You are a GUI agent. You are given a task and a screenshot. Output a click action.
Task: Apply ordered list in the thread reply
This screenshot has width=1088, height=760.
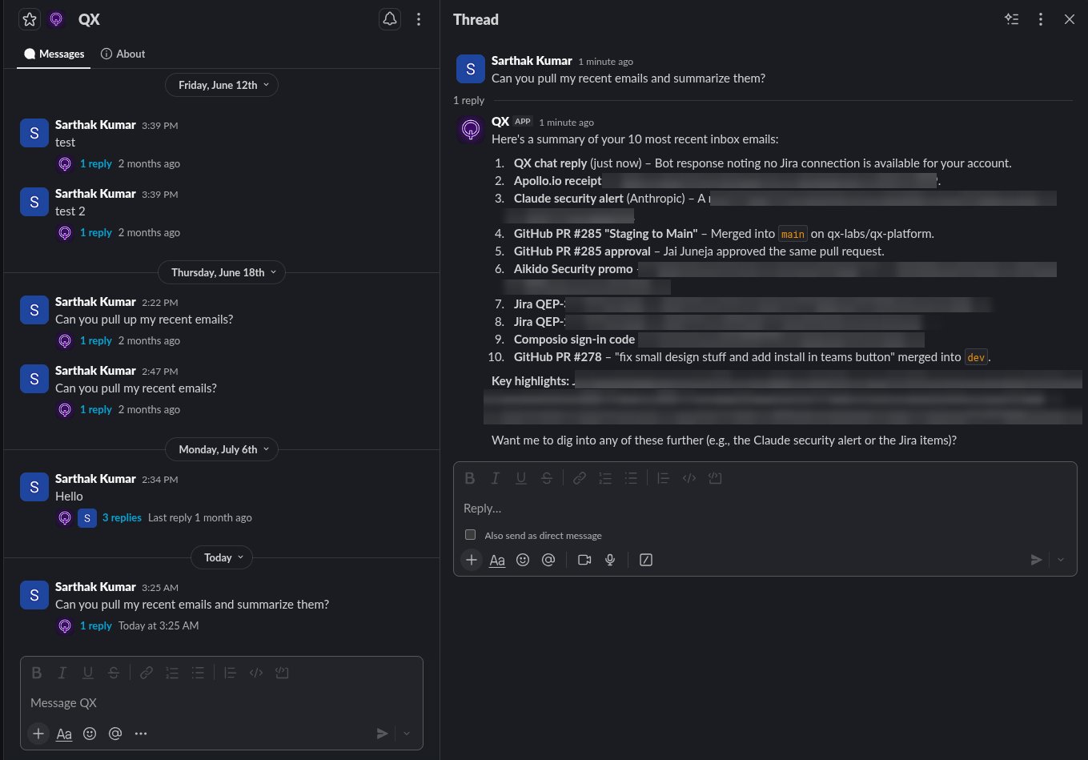click(605, 478)
